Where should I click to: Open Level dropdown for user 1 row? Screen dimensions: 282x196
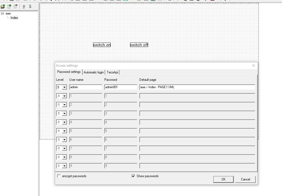pyautogui.click(x=64, y=96)
